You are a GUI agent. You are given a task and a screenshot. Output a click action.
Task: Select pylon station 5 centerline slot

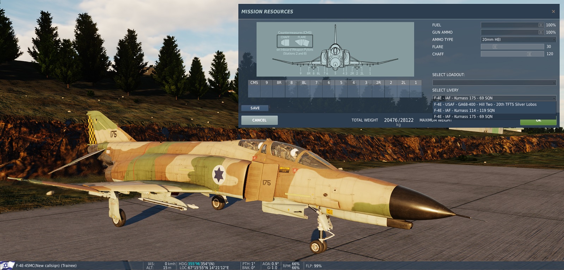click(341, 90)
